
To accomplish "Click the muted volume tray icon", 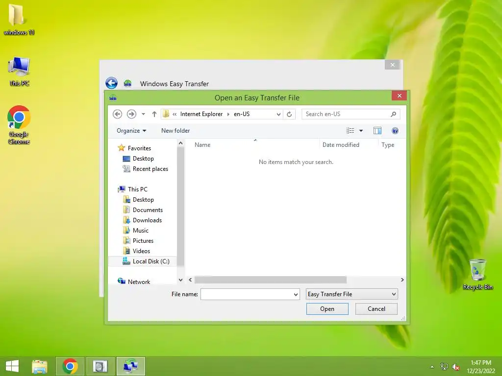I will tap(456, 367).
